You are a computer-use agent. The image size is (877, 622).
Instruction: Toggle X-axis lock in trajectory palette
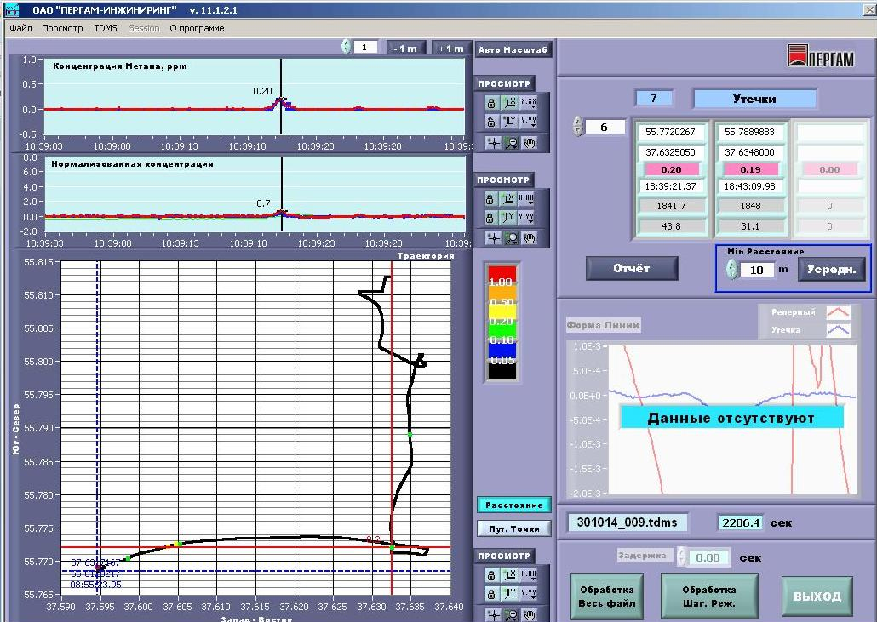490,575
